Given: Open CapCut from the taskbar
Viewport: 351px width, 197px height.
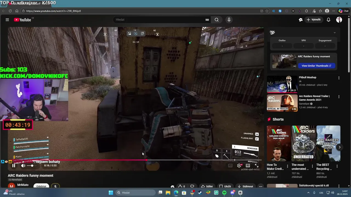Looking at the screenshot, I should click(x=240, y=193).
